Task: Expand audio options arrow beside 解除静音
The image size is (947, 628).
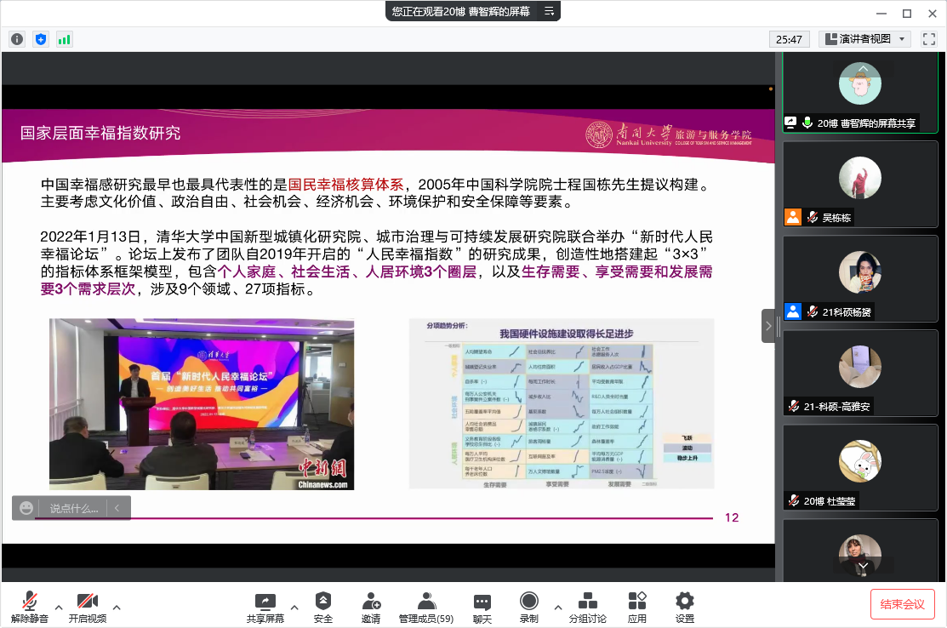Action: 59,607
